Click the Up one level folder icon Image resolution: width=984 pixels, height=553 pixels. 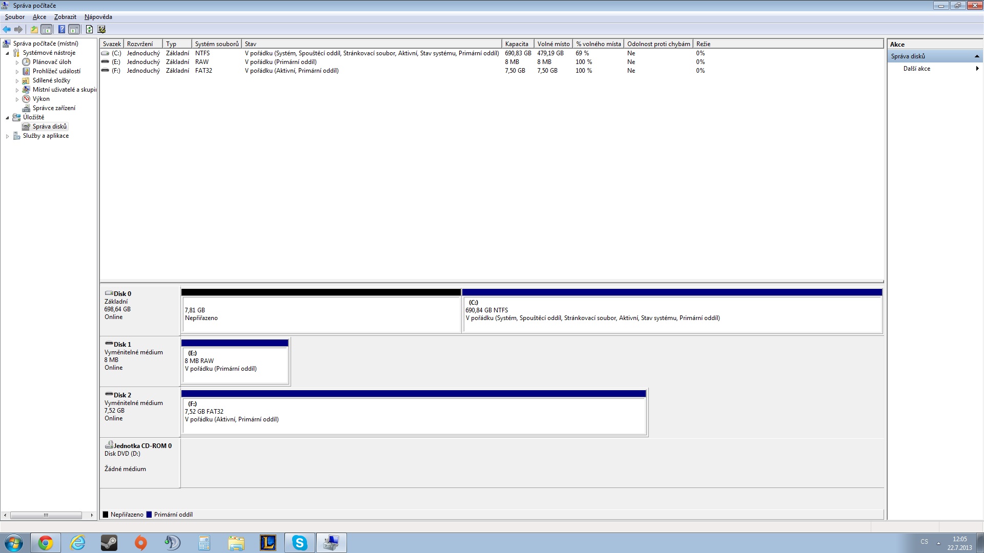[x=34, y=29]
